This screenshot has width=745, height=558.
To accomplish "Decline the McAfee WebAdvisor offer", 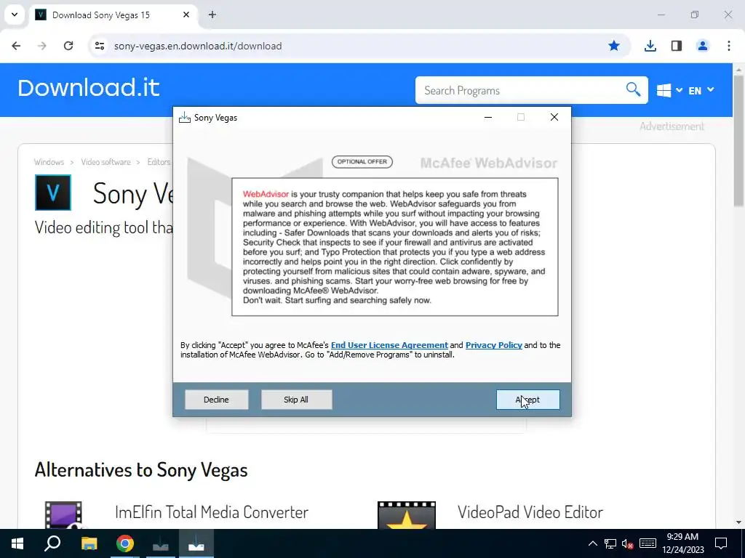I will point(216,400).
